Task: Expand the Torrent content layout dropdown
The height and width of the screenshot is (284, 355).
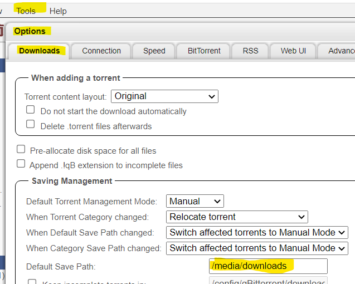Action: pos(164,96)
